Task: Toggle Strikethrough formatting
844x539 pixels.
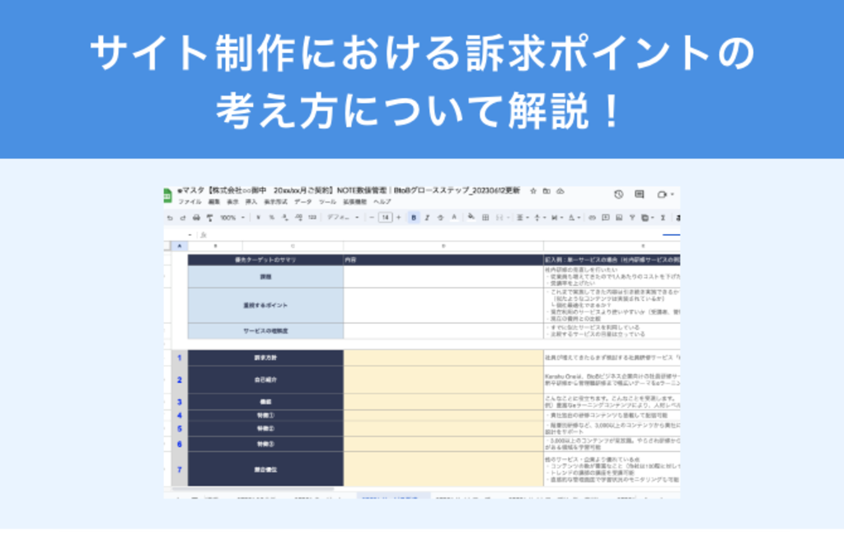Action: [x=440, y=218]
